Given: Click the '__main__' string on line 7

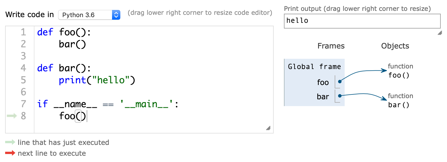Looking at the screenshot, I should pyautogui.click(x=147, y=104).
